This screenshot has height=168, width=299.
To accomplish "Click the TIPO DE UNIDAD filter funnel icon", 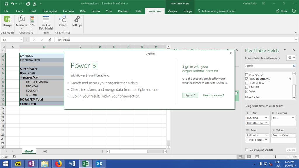I will tap(290, 79).
